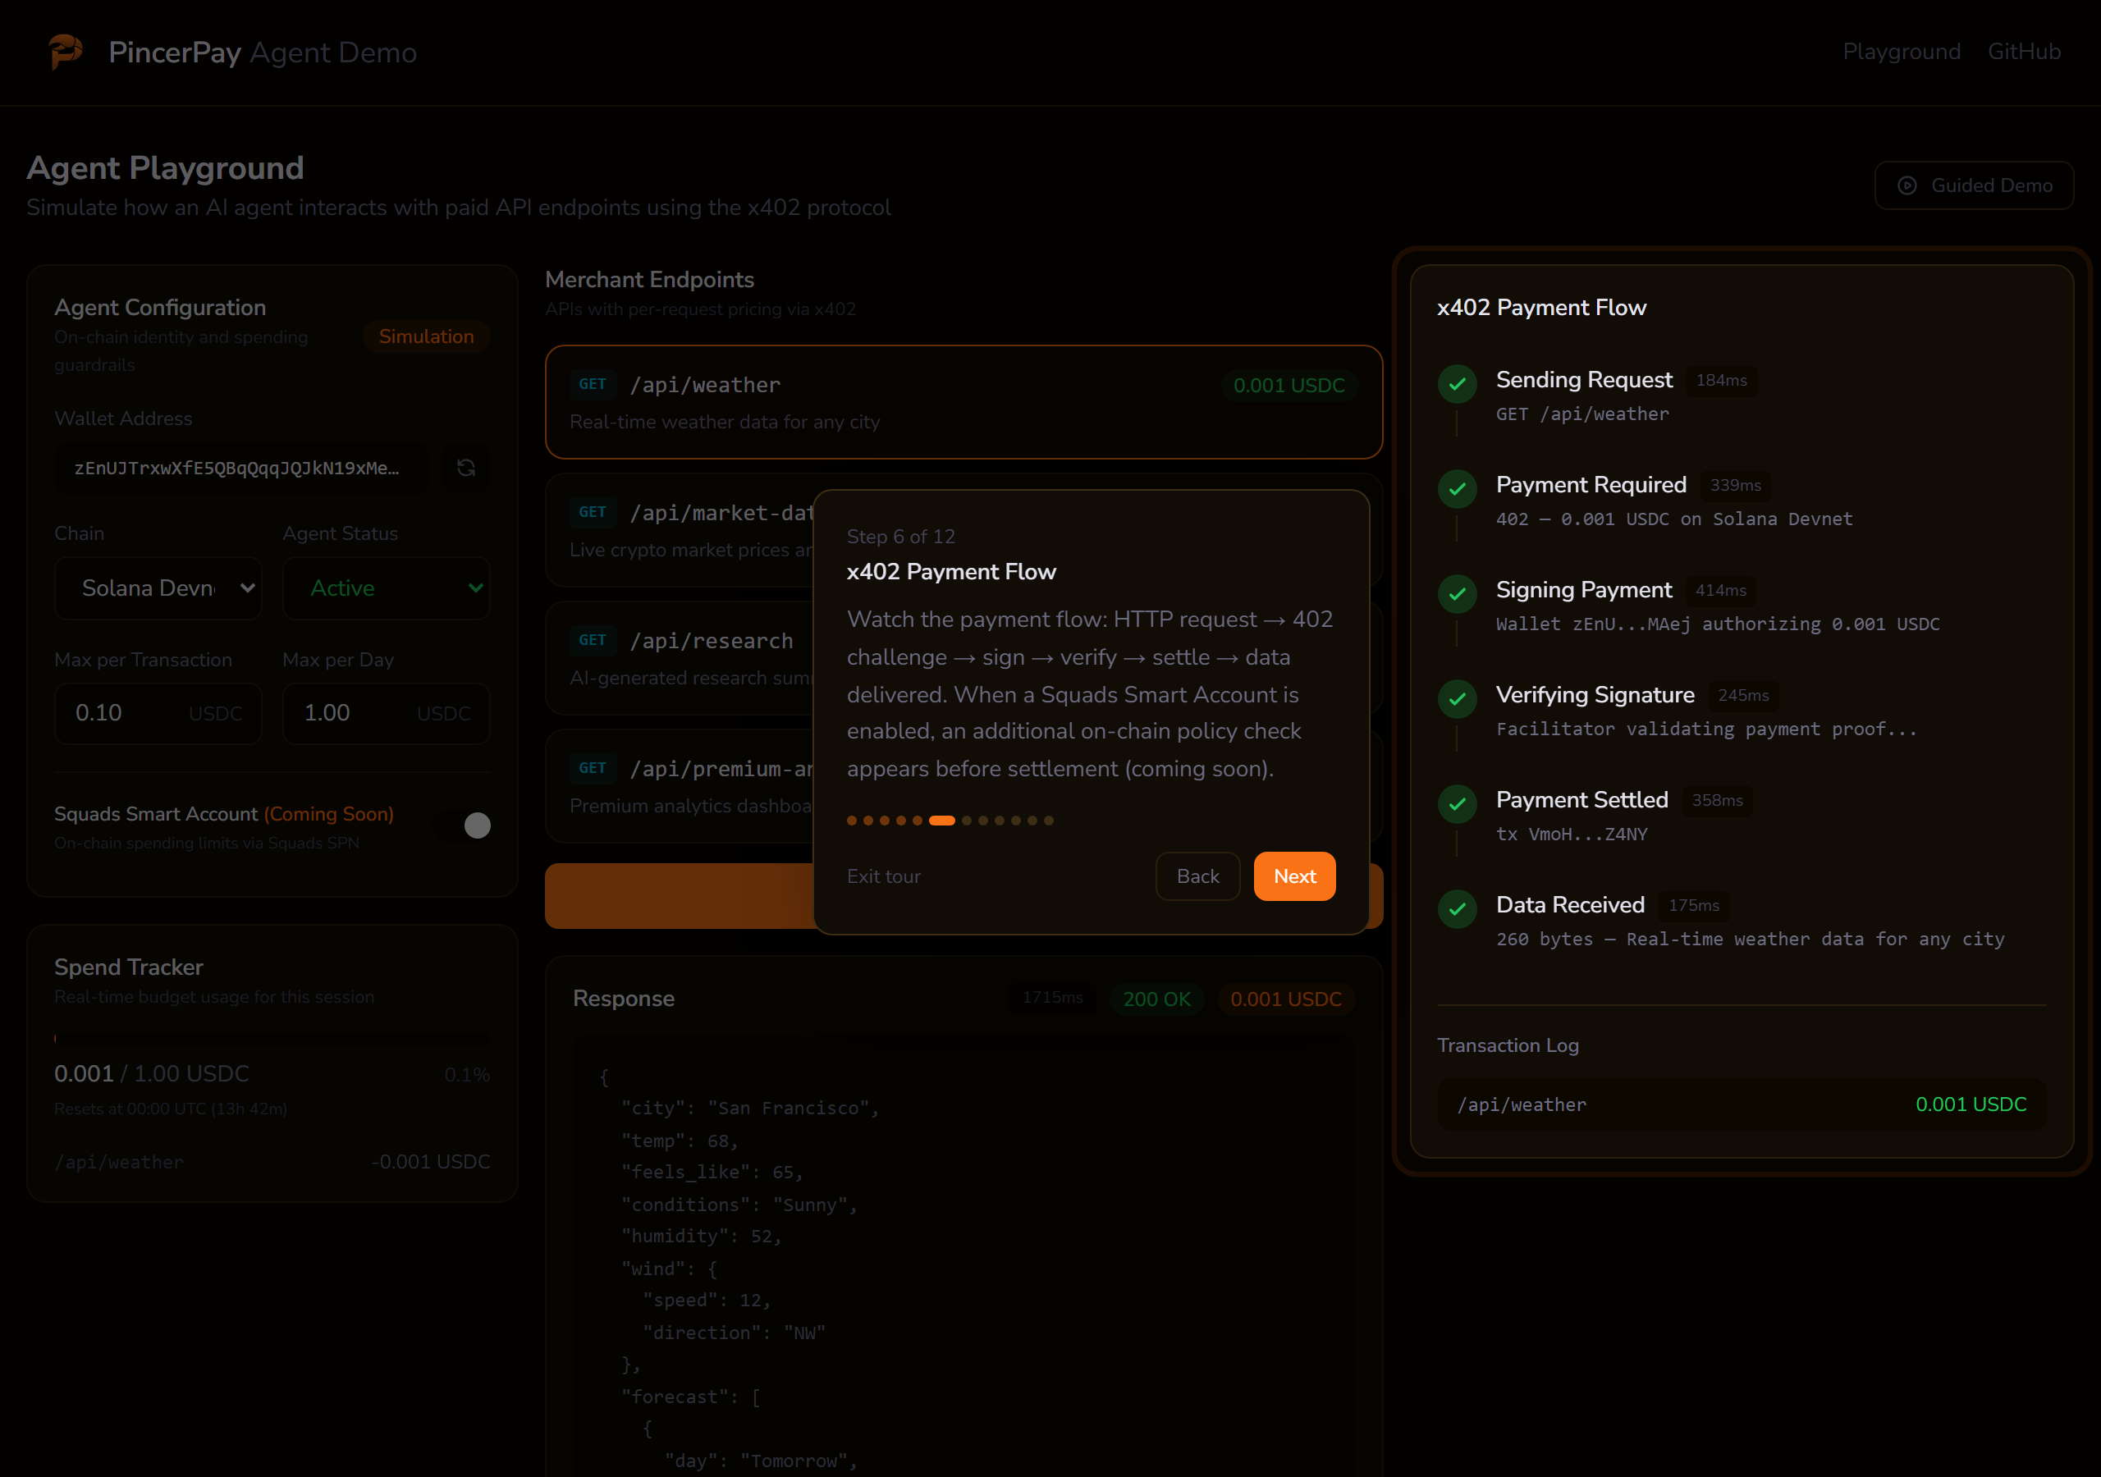Click the Sending Request checkmark icon
This screenshot has height=1477, width=2101.
click(x=1457, y=383)
